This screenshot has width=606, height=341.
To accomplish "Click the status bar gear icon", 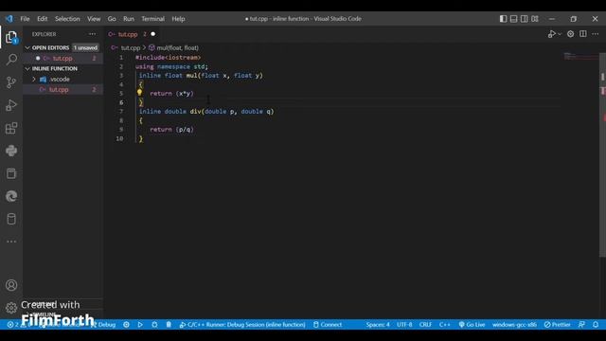I will (126, 325).
